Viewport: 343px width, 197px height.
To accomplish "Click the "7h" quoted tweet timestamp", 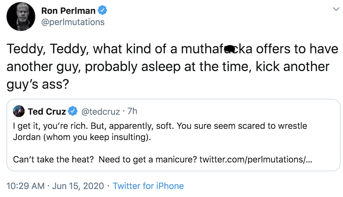I will (x=131, y=111).
